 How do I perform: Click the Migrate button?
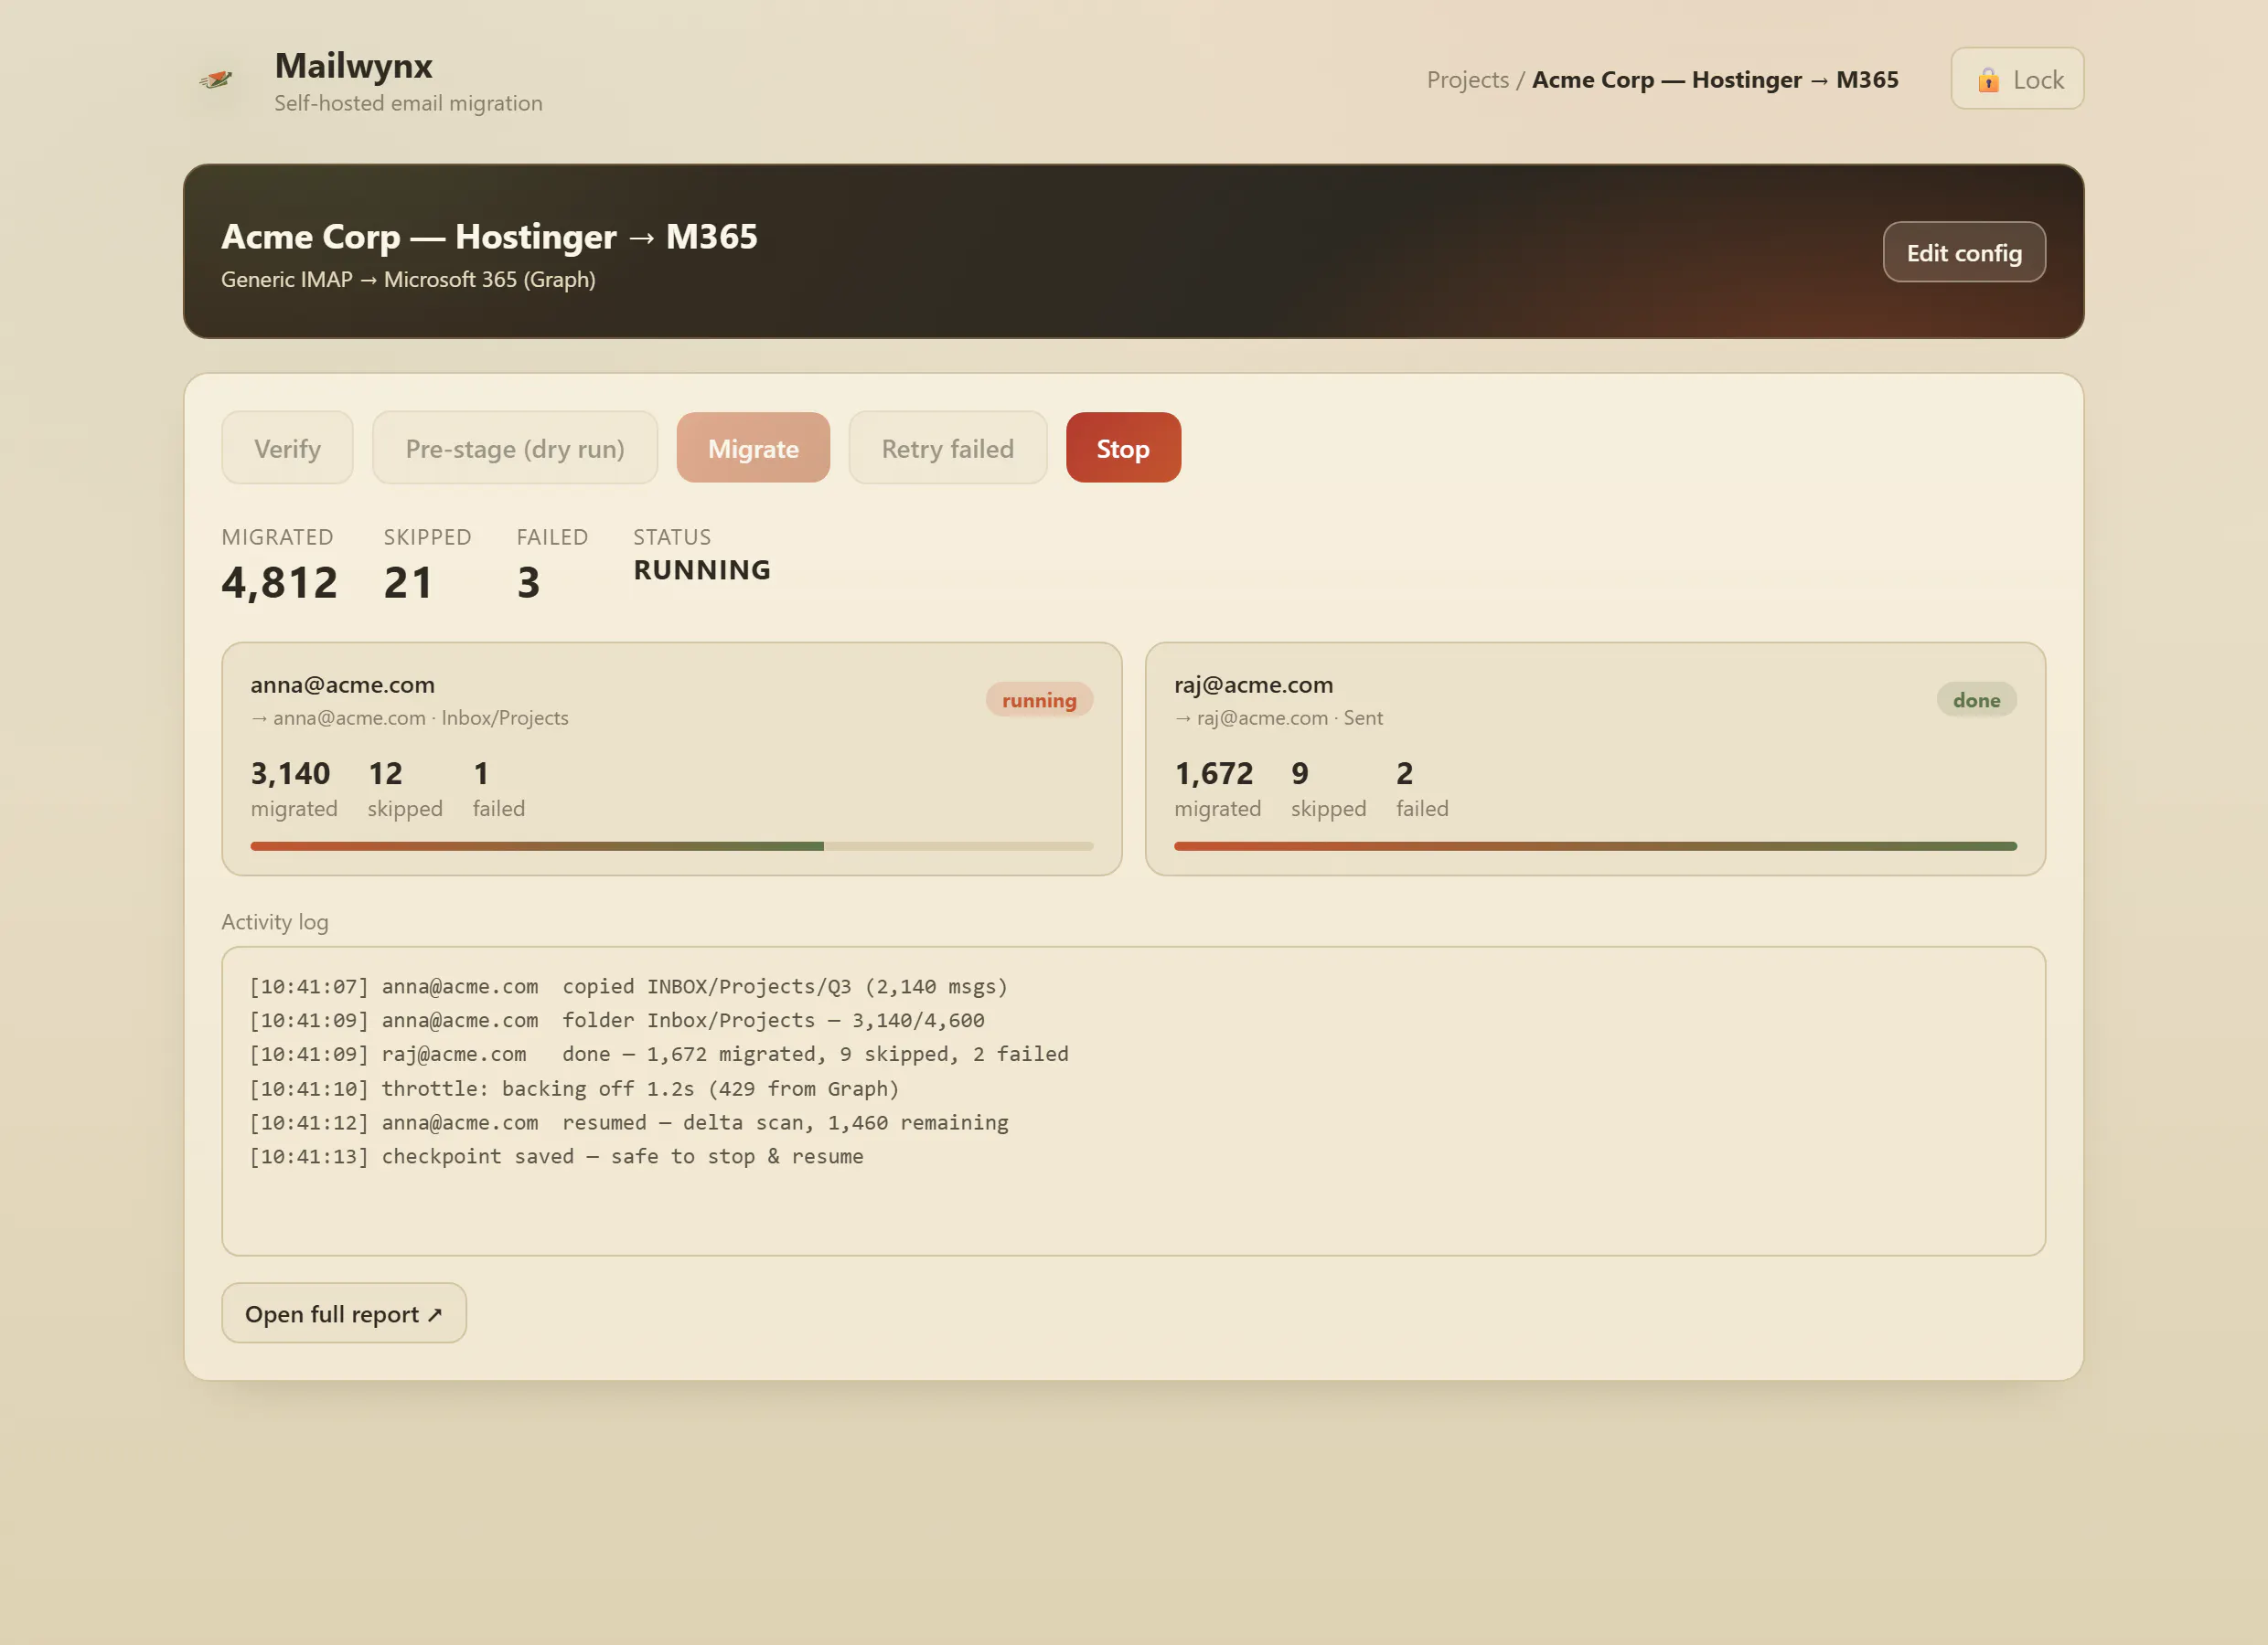[x=753, y=448]
